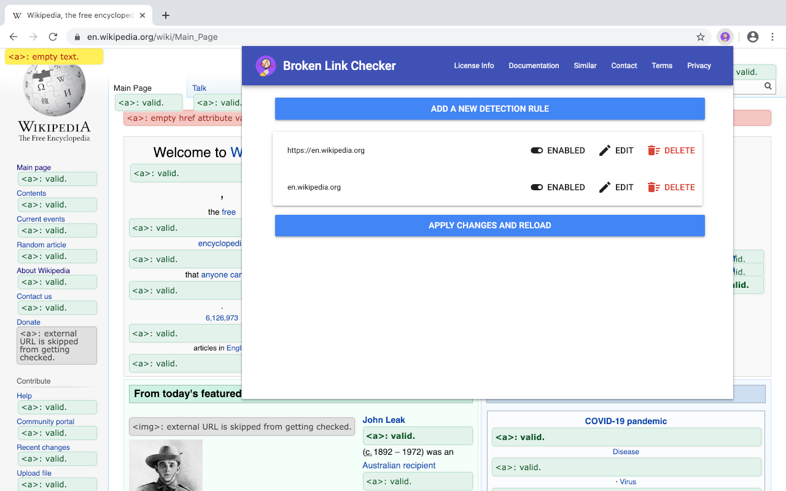Viewport: 786px width, 491px height.
Task: Open Terms in the popup header
Action: [662, 66]
